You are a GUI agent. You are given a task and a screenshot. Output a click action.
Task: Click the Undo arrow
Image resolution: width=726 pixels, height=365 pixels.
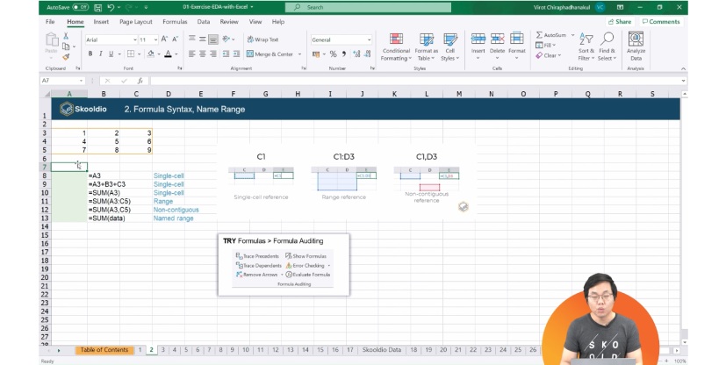[111, 7]
